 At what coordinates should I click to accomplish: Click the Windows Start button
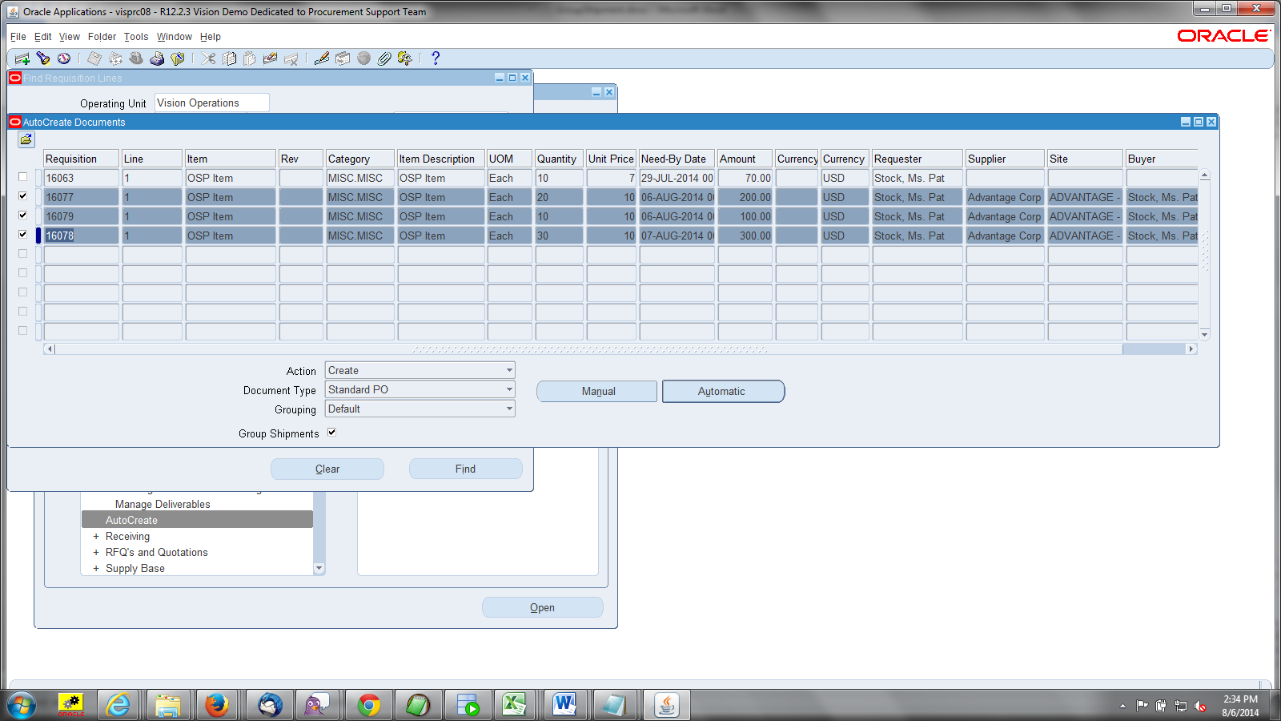(x=22, y=705)
